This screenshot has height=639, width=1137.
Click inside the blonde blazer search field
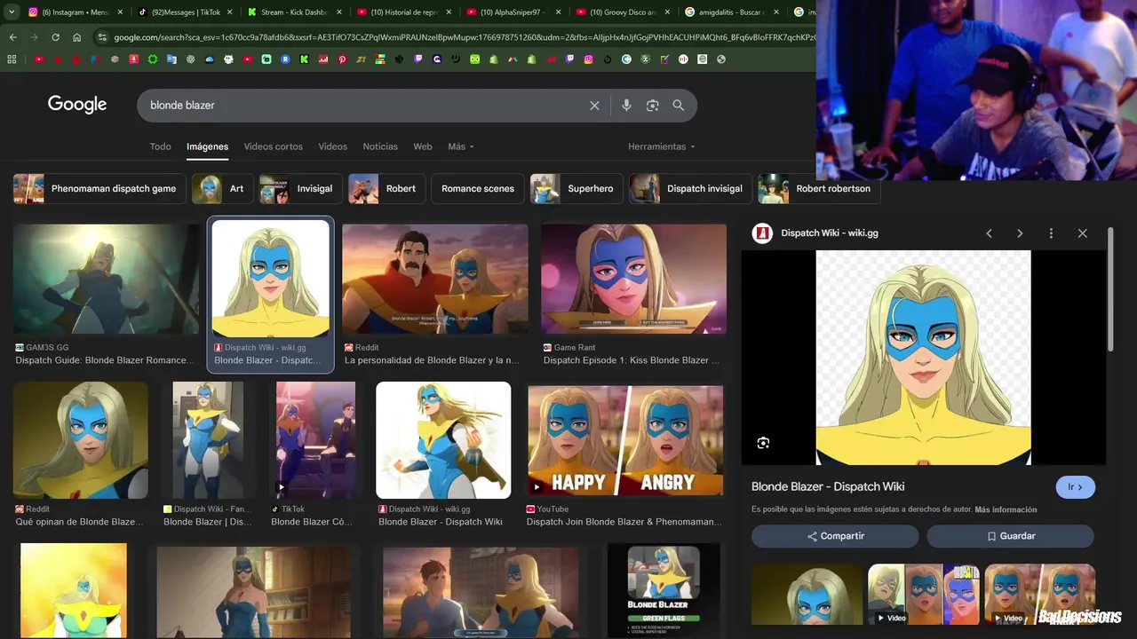tap(364, 106)
